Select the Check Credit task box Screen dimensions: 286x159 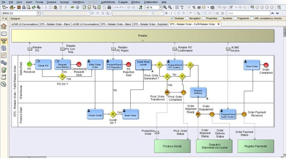click(x=95, y=114)
